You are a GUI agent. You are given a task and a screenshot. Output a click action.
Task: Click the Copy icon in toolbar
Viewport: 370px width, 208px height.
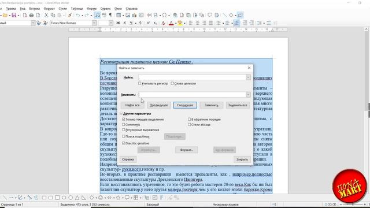coord(53,16)
